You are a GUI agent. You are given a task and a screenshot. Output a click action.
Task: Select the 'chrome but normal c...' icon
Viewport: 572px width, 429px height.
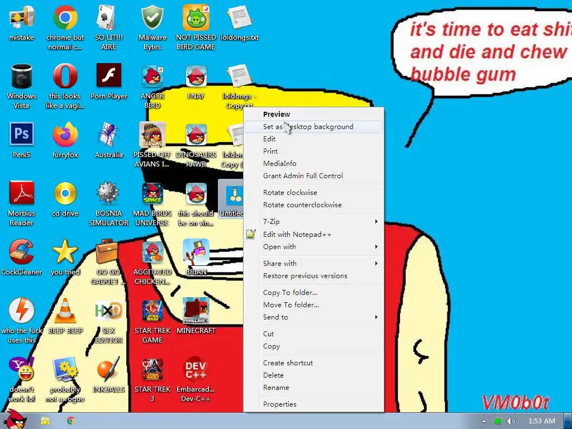coord(65,27)
